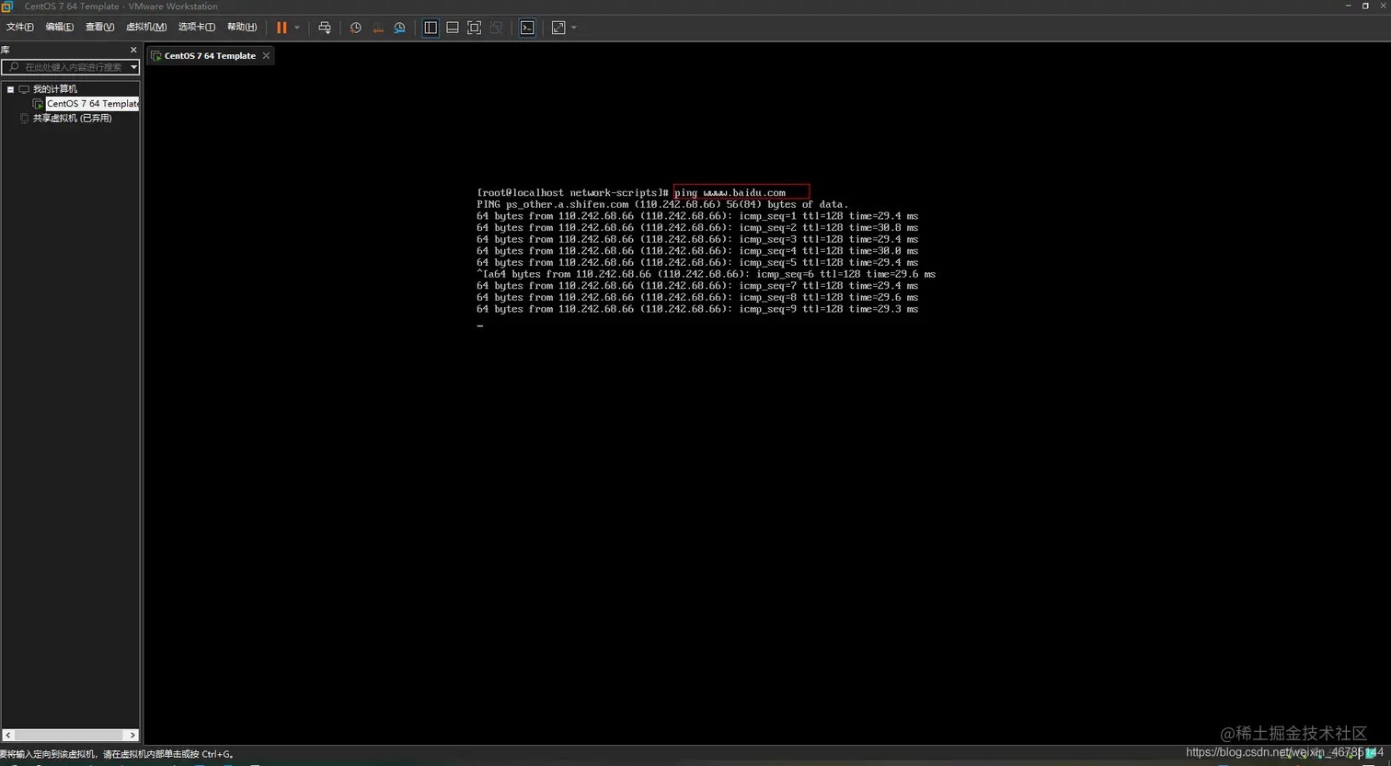Open the library search dropdown arrow
The width and height of the screenshot is (1391, 766).
(133, 67)
